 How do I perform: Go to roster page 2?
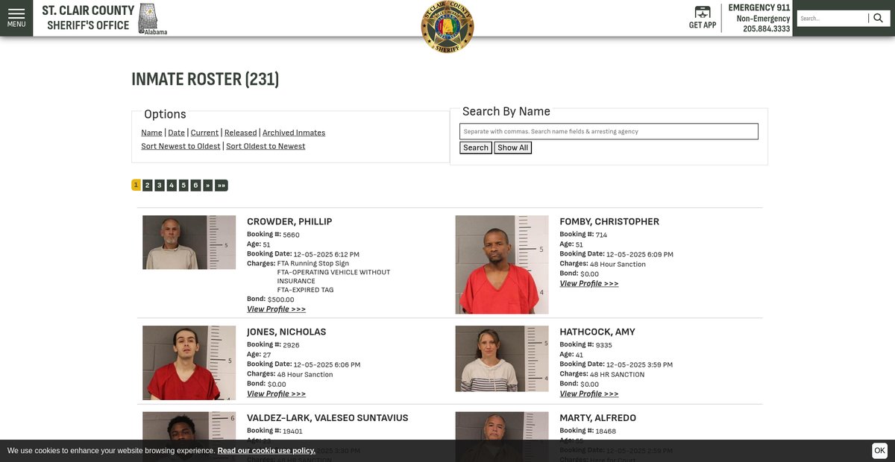click(148, 185)
